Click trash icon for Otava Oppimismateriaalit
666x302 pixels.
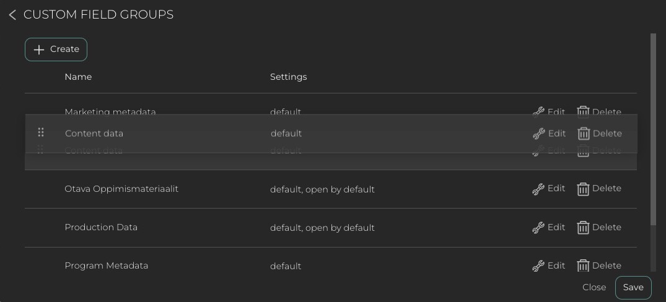point(583,189)
